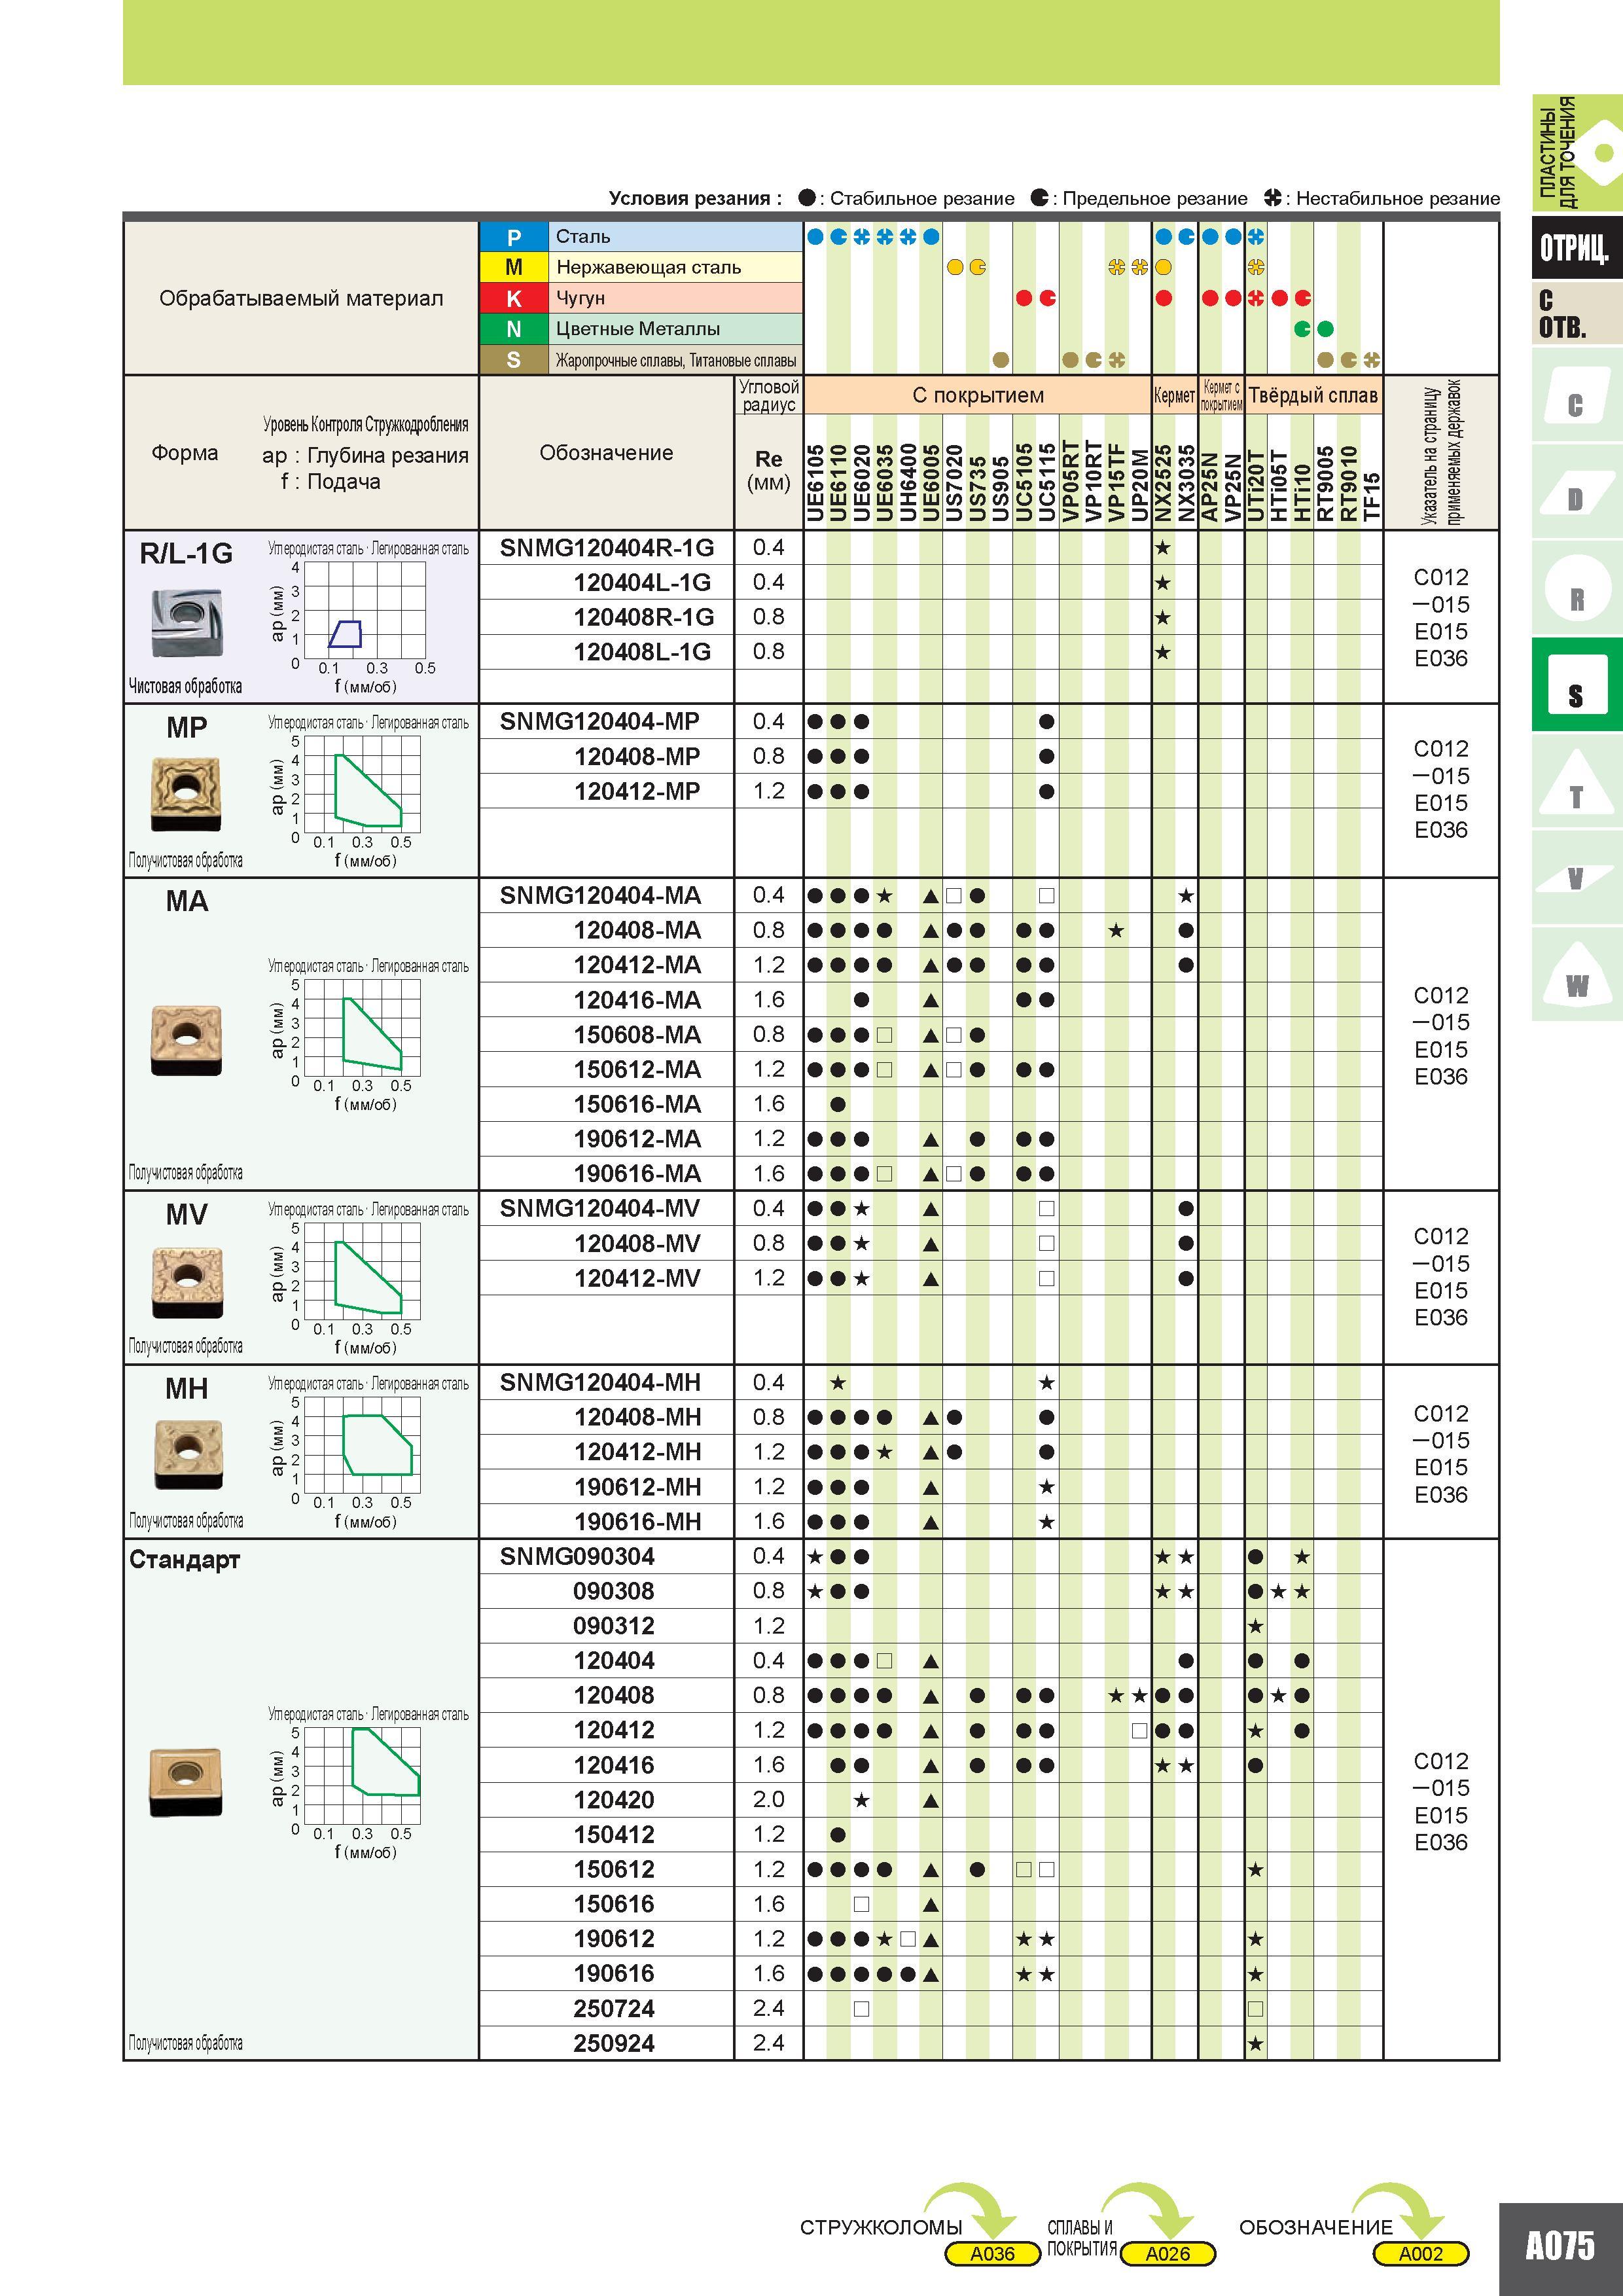This screenshot has width=1623, height=2296.
Task: Click the Сталь material row
Action: [x=675, y=237]
